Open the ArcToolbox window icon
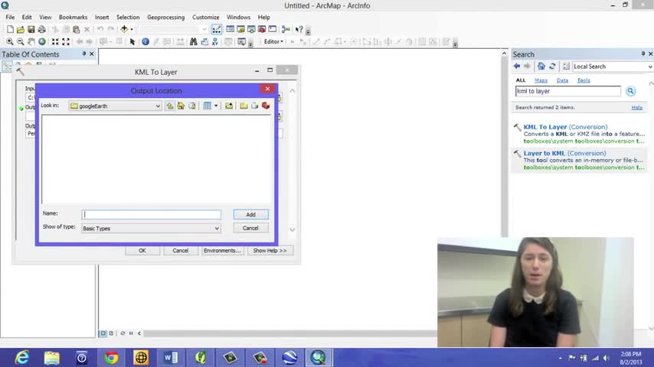The height and width of the screenshot is (367, 654). point(261,29)
